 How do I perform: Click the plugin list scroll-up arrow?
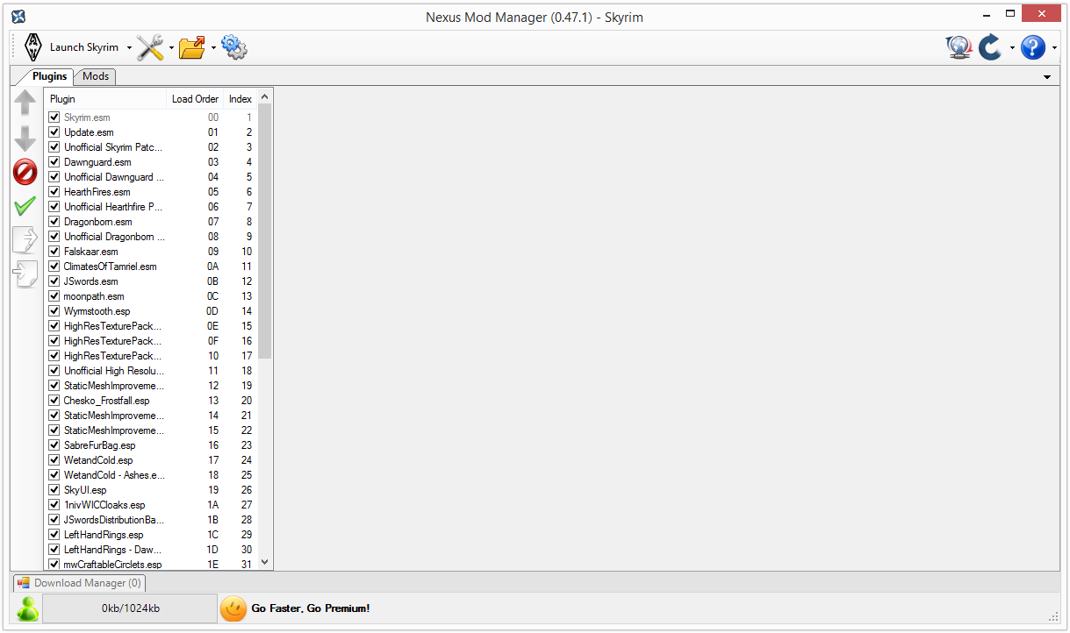[265, 96]
